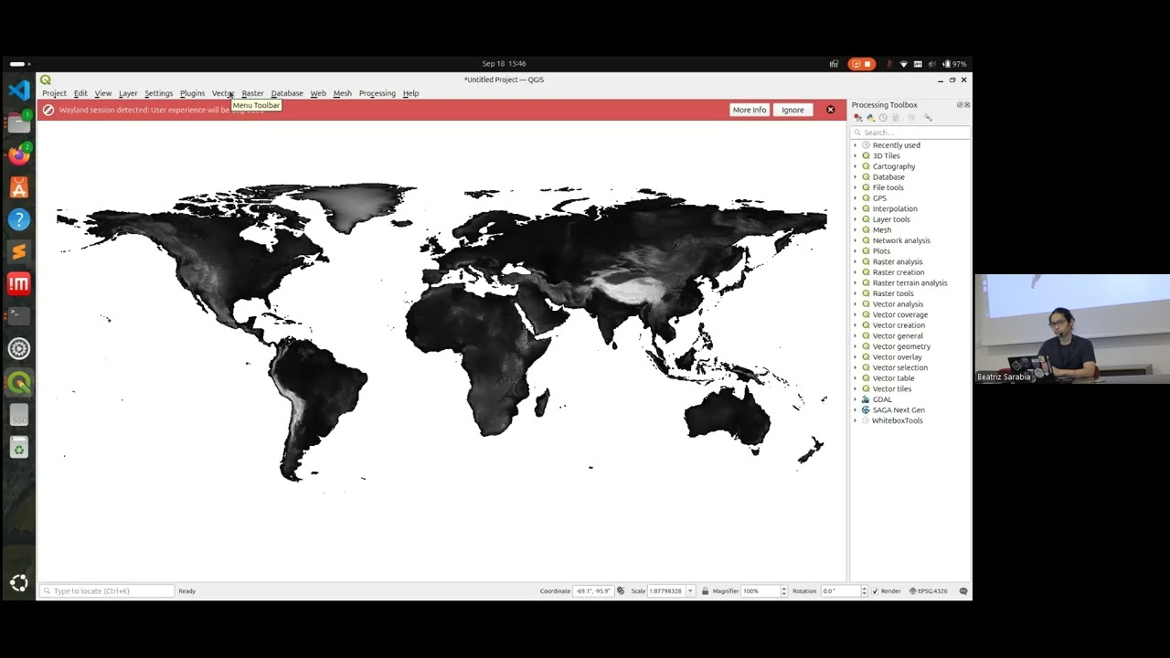Open Sublime Text from the dock

18,251
